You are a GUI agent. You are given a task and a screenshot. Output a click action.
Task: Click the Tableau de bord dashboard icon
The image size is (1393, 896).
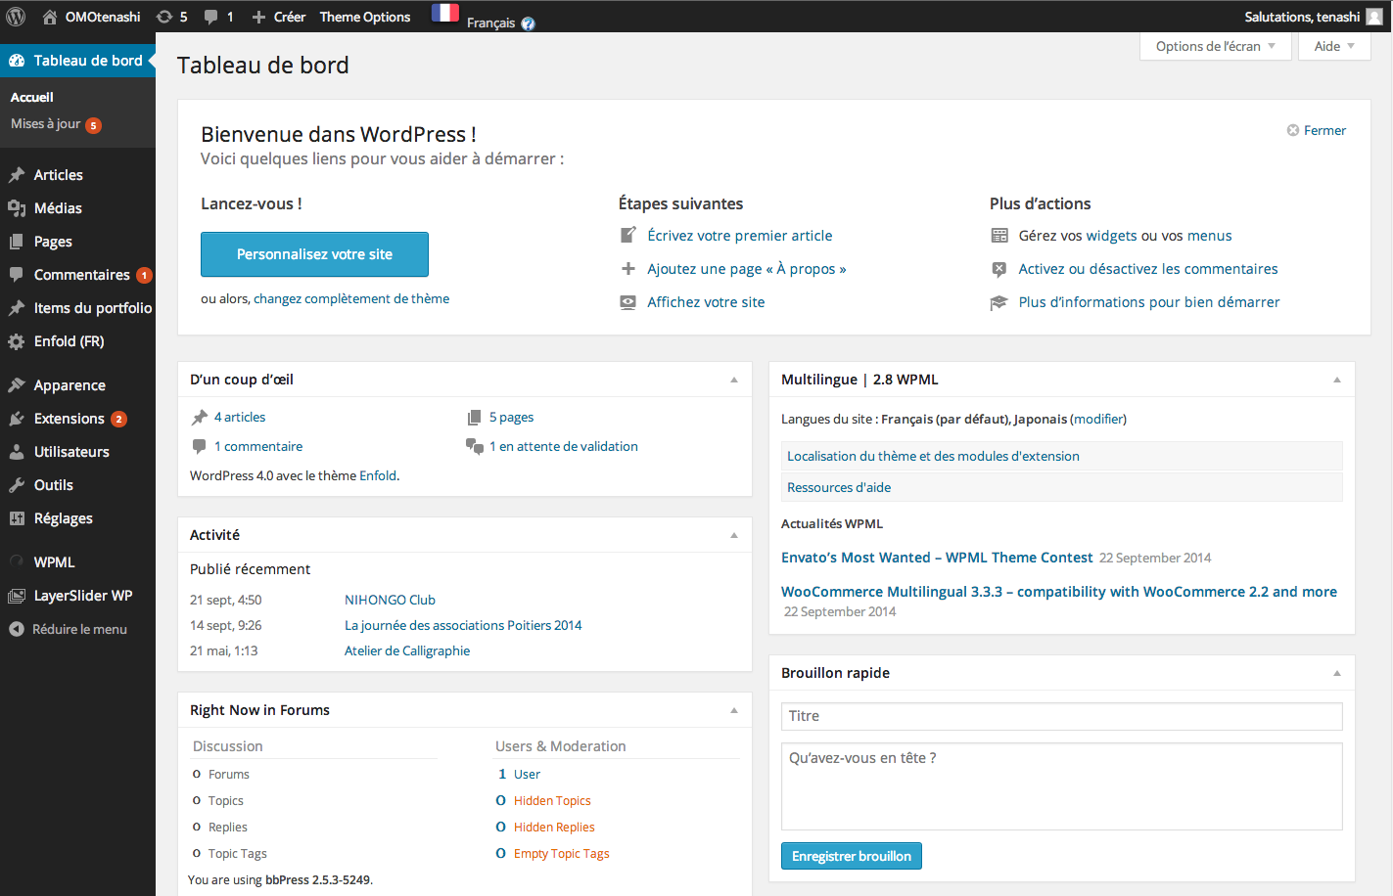coord(17,61)
